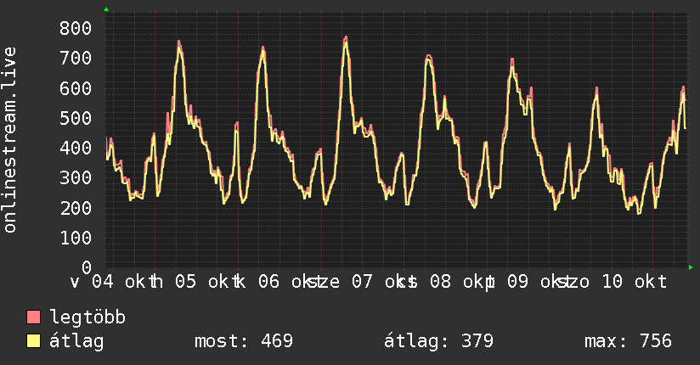
Task: Click the 600 y-axis label
Action: (x=76, y=88)
